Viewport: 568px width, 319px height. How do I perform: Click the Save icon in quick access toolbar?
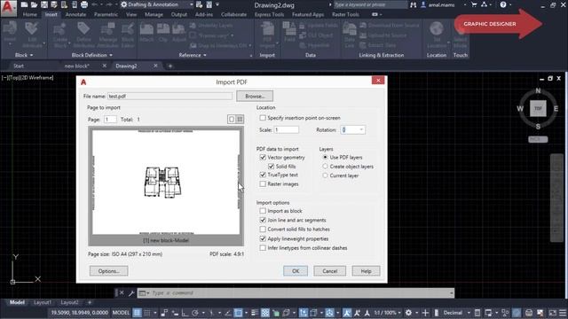coord(44,4)
